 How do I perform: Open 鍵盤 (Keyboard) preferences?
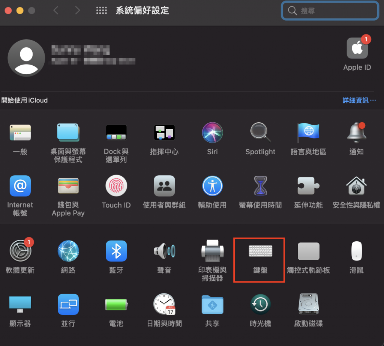pos(260,251)
